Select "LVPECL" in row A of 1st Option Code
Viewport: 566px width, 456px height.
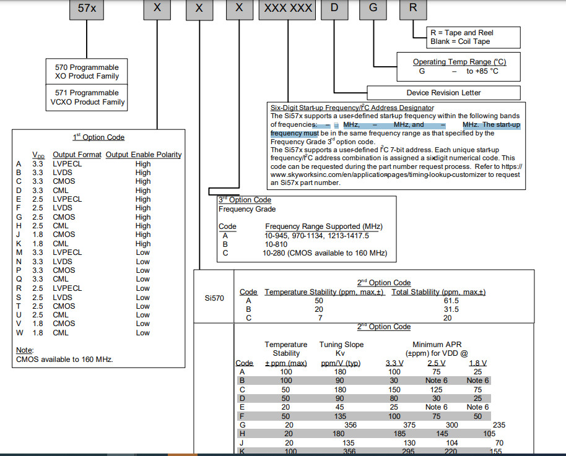(67, 164)
